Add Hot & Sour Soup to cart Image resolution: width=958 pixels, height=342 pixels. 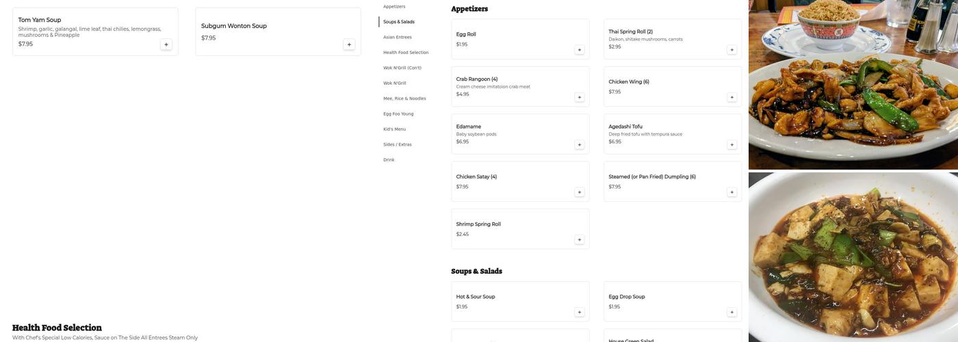point(579,313)
